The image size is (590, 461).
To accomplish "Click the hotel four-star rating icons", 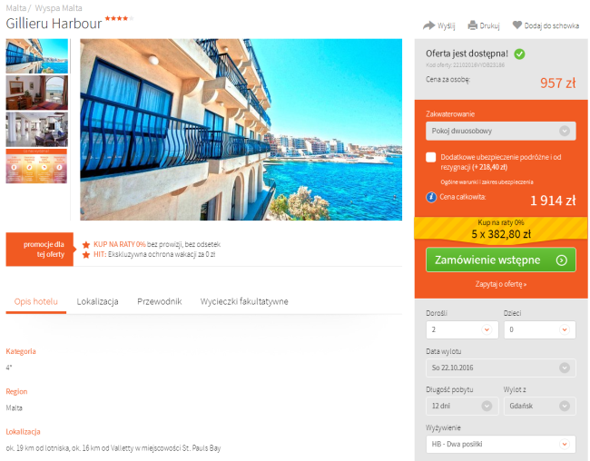I will pyautogui.click(x=119, y=18).
